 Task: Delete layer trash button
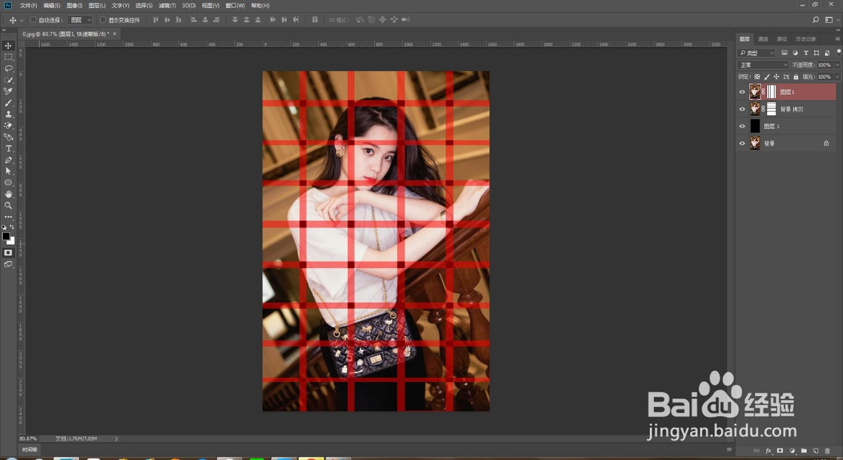827,451
